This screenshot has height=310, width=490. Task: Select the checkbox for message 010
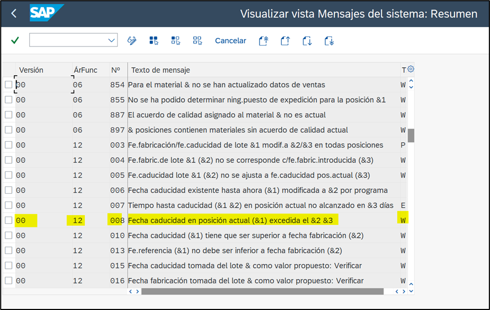[8, 235]
